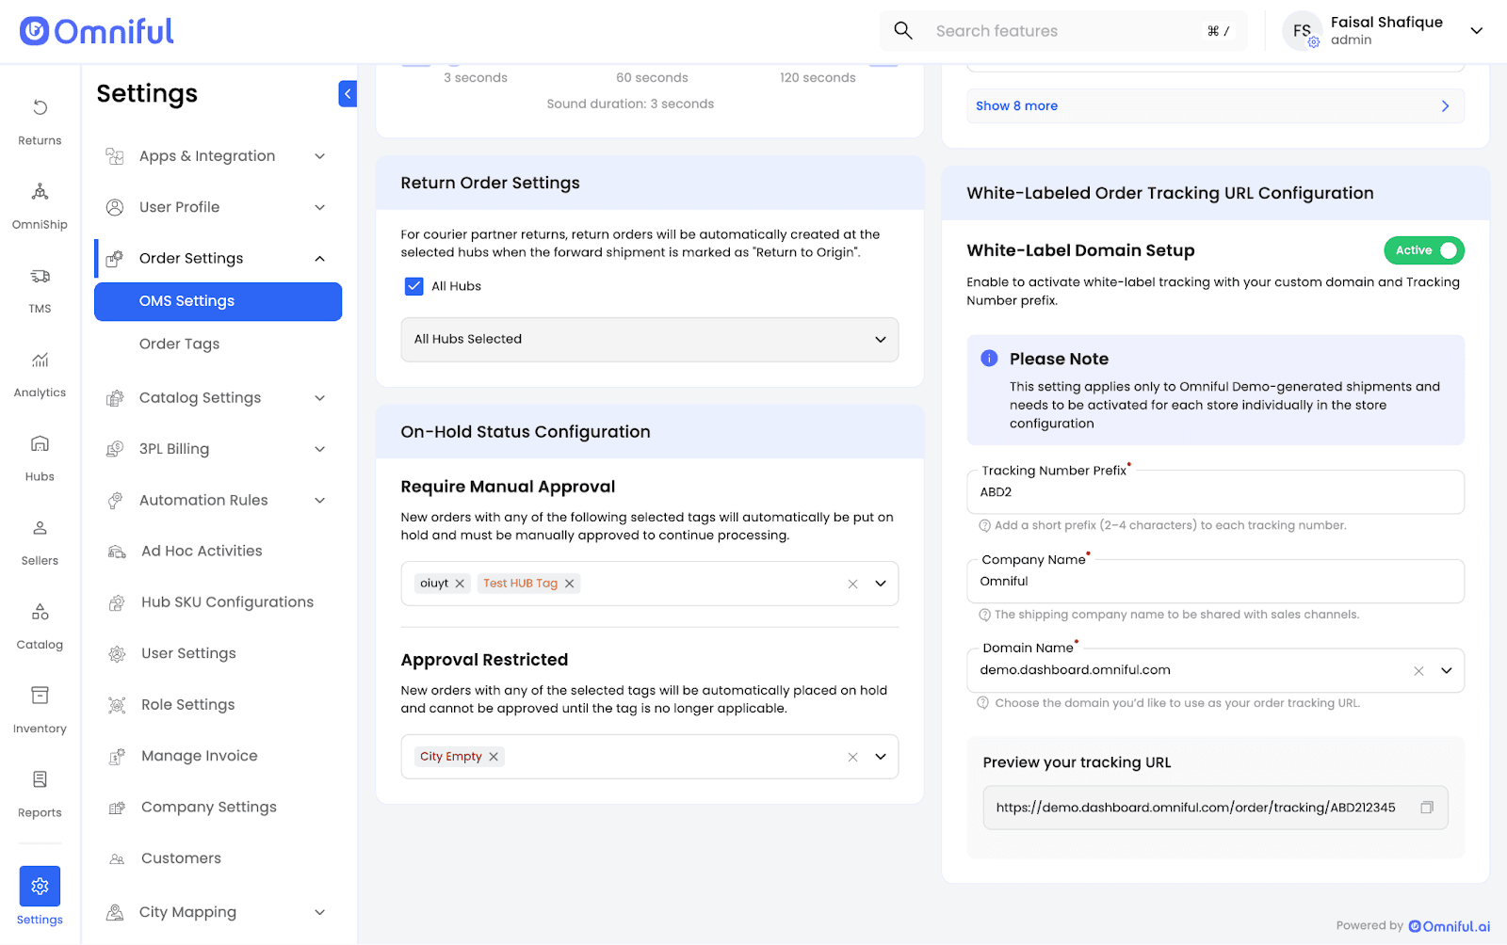The image size is (1507, 945).
Task: Open OmniShip from the sidebar
Action: coord(40,205)
